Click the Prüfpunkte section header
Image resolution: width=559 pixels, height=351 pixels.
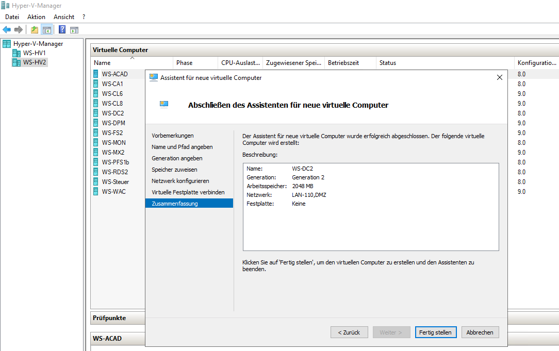coord(109,318)
